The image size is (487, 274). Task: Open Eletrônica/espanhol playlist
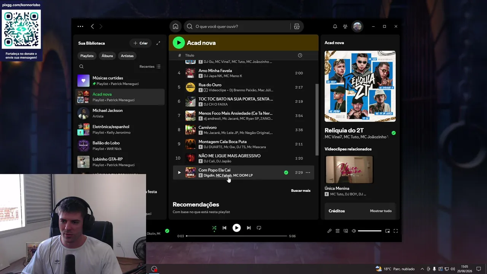click(120, 129)
